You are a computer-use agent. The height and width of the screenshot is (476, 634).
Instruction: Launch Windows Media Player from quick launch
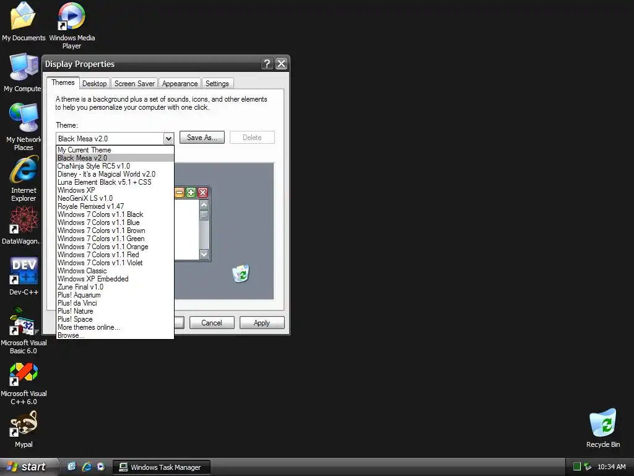(101, 467)
